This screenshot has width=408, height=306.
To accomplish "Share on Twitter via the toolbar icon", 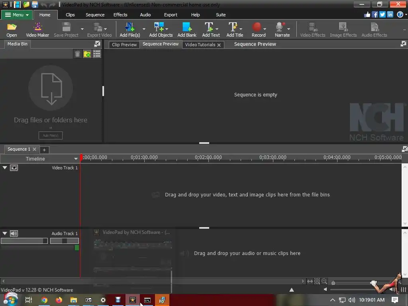I will point(382,15).
